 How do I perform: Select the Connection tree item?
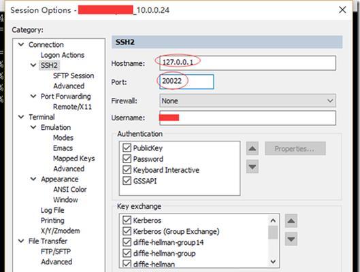pyautogui.click(x=46, y=45)
